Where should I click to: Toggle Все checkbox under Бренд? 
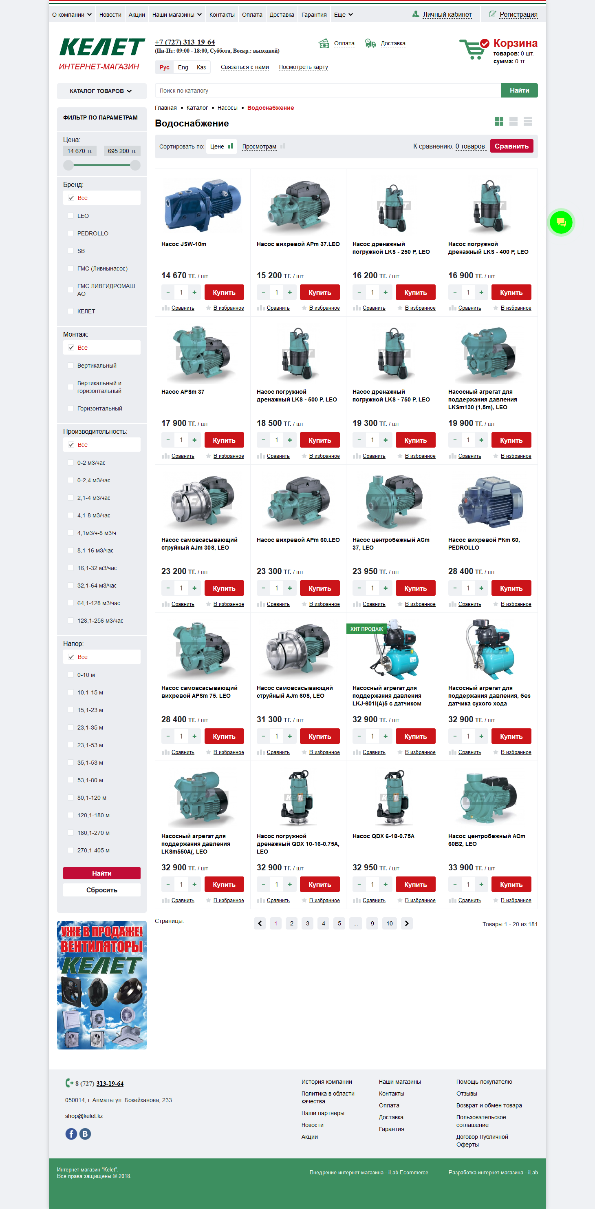(71, 197)
